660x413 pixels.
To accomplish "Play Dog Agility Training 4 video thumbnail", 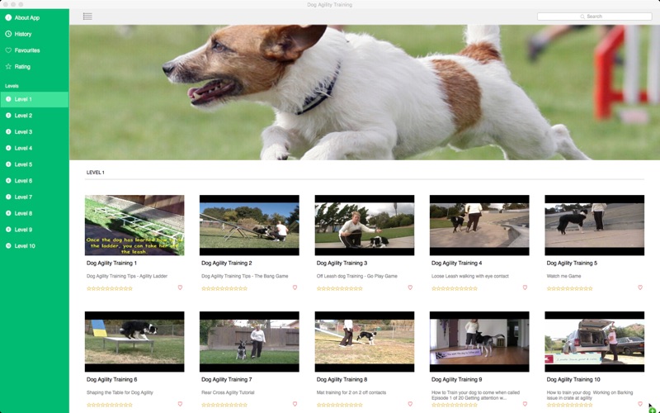I will pos(479,225).
